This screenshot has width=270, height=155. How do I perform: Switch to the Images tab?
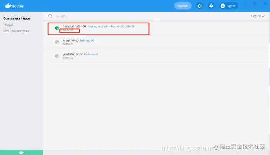pos(8,25)
